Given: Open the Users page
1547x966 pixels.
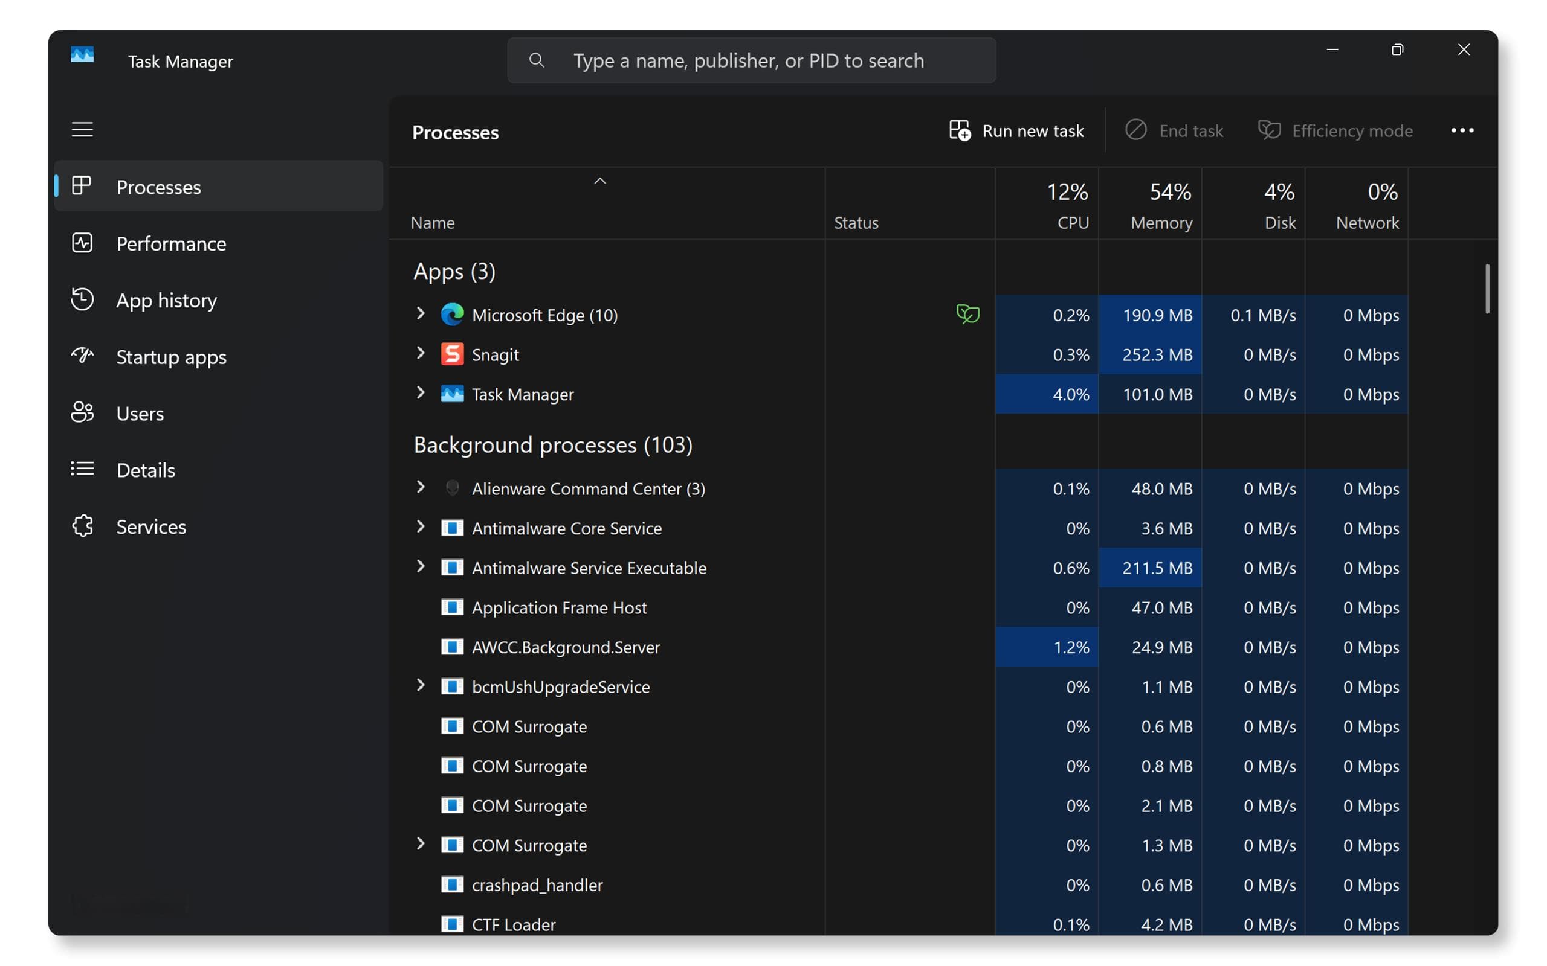Looking at the screenshot, I should click(x=219, y=414).
